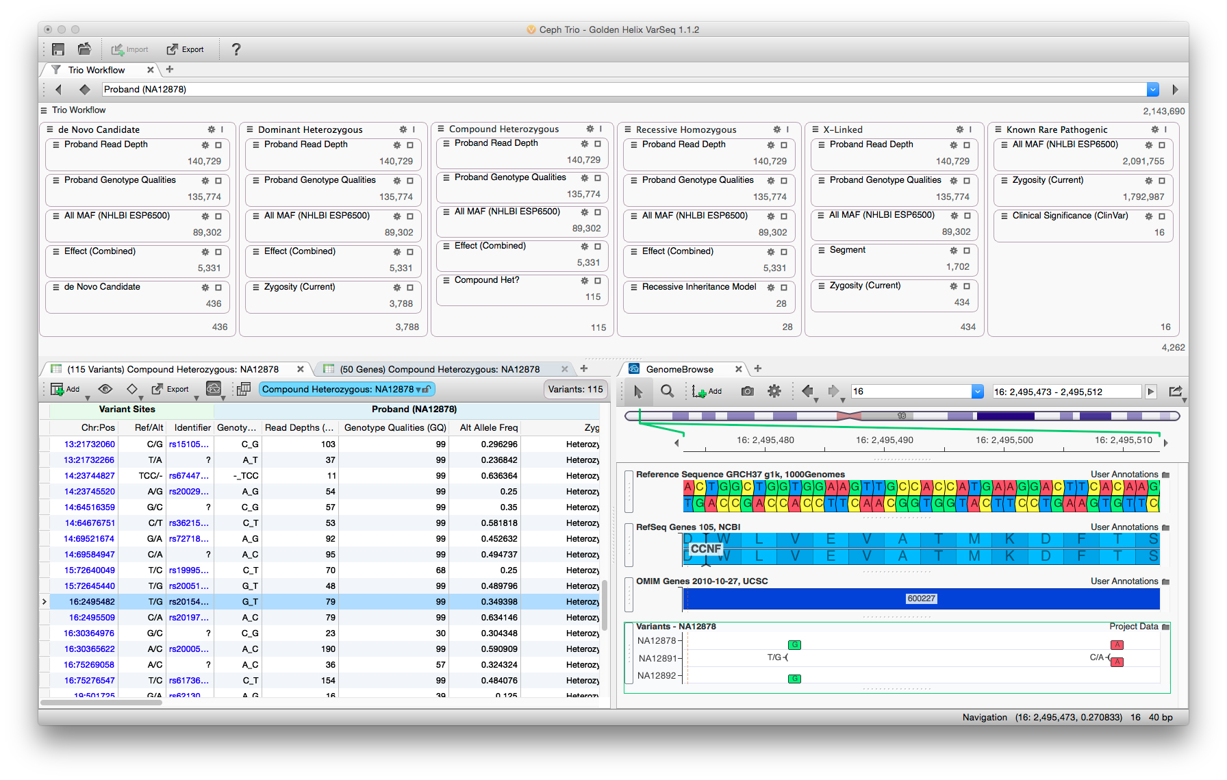Take a snapshot with the camera icon
Image resolution: width=1227 pixels, height=780 pixels.
748,391
